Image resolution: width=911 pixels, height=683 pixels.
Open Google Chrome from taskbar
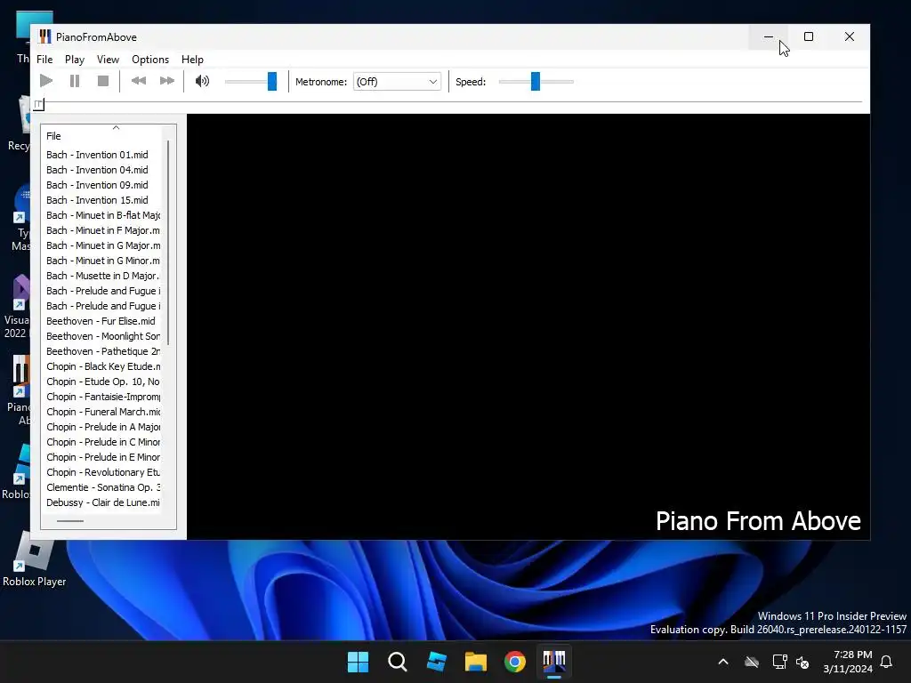point(515,662)
